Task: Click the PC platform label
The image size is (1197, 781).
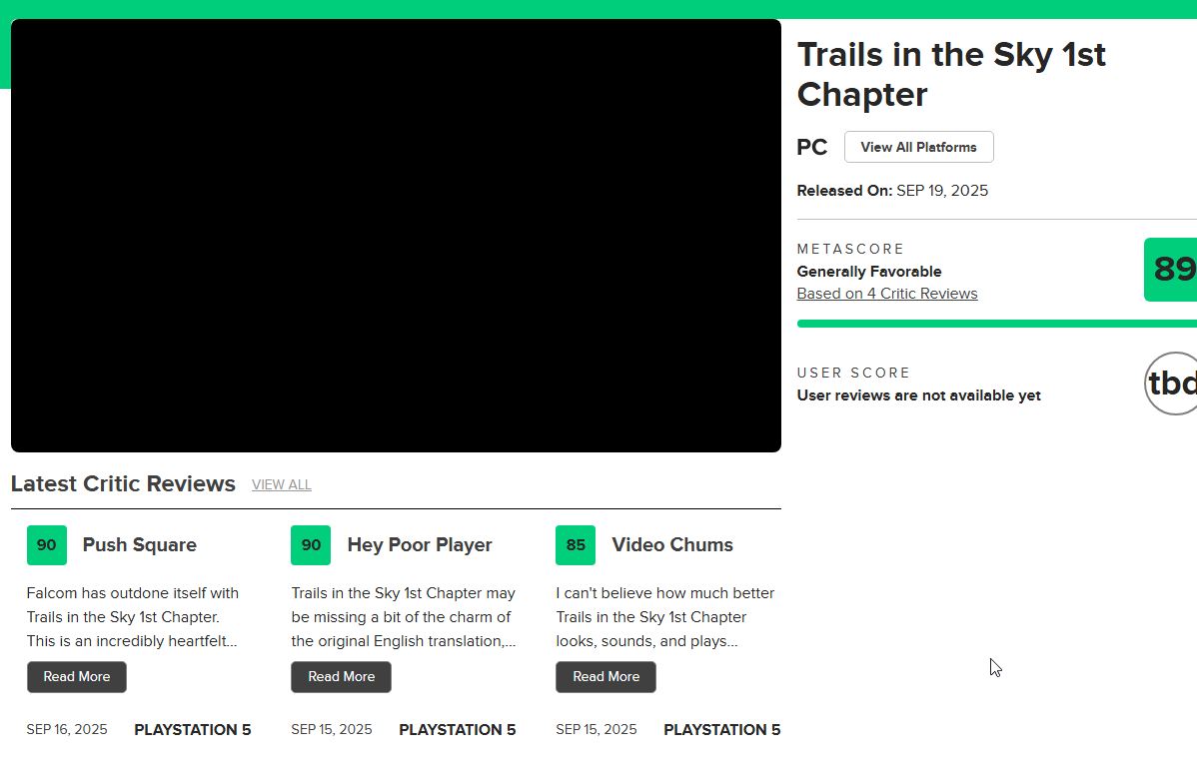Action: (812, 147)
